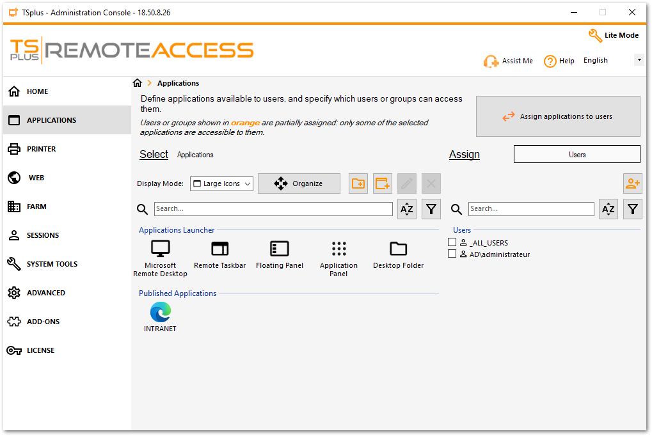
Task: Click the Organize button
Action: [298, 183]
